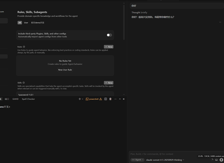Click the Rules info help icon
The width and height of the screenshot is (224, 163).
click(x=24, y=47)
